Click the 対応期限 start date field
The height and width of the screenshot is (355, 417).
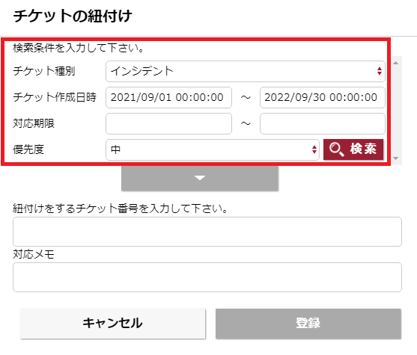(x=168, y=123)
